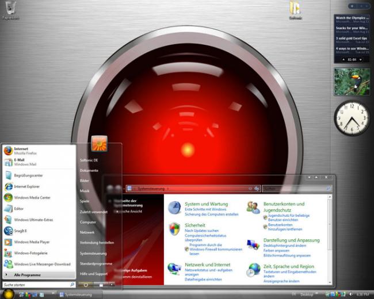Open Windows Ultimate-Extras entry
Screen dimensions: 374x299
coord(39,220)
